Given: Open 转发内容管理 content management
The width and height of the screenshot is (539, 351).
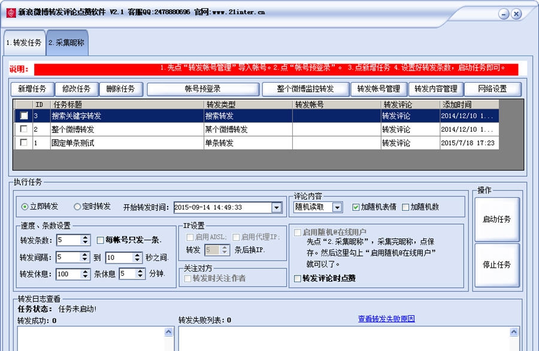Looking at the screenshot, I should [436, 89].
